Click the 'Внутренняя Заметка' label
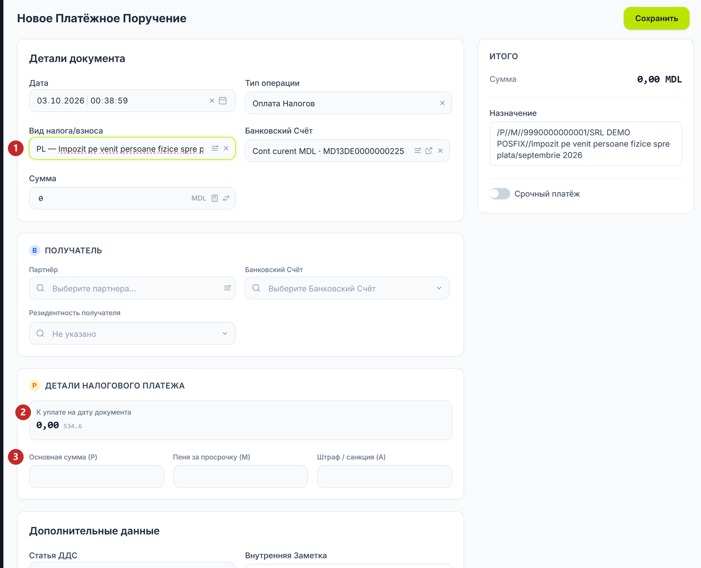The width and height of the screenshot is (701, 568). tap(286, 555)
